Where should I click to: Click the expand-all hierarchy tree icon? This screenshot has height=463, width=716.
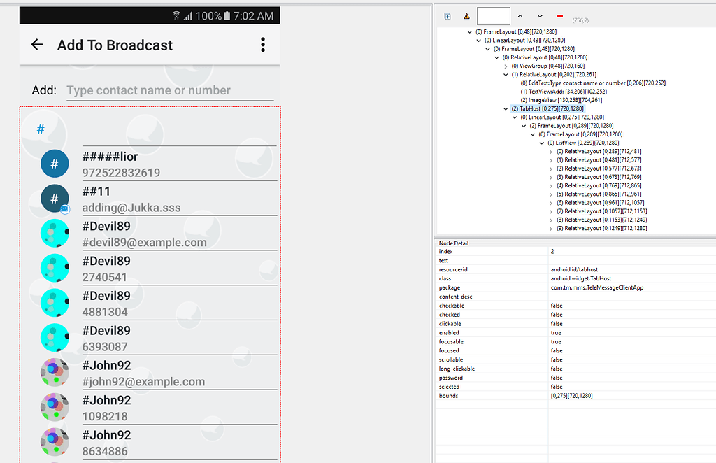click(446, 15)
